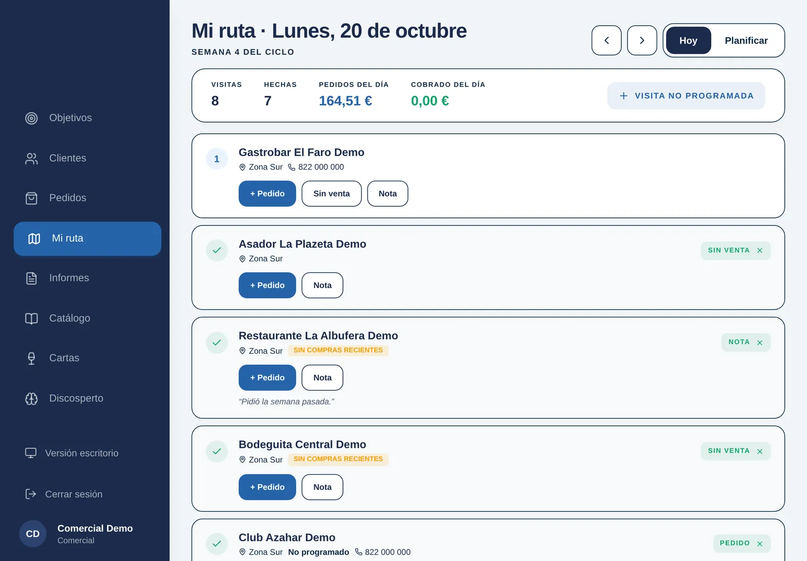Click the Versión escritorio monitor icon
This screenshot has height=561, width=807.
(x=31, y=453)
